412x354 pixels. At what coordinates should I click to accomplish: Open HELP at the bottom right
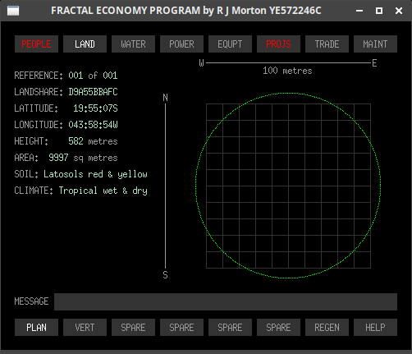click(375, 327)
